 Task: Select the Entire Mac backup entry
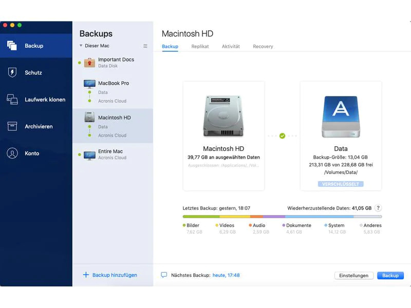pos(113,155)
